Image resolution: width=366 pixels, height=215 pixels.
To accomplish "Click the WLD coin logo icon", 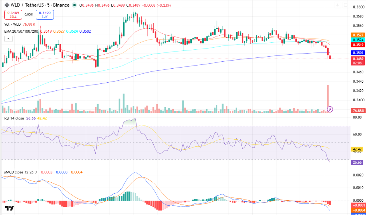I will point(7,5).
